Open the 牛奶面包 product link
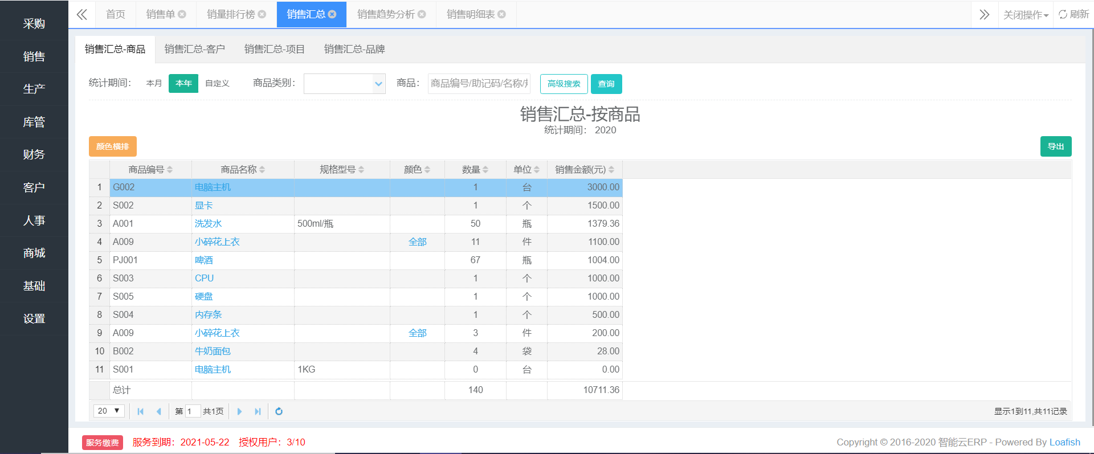 pos(213,351)
